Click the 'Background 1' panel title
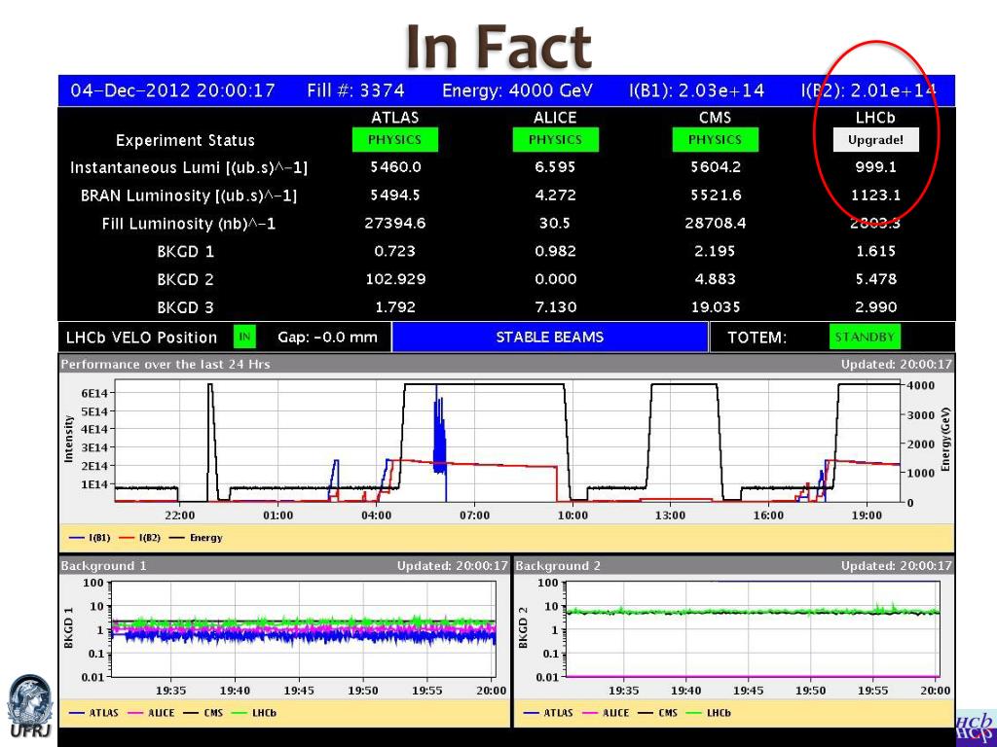 click(103, 565)
